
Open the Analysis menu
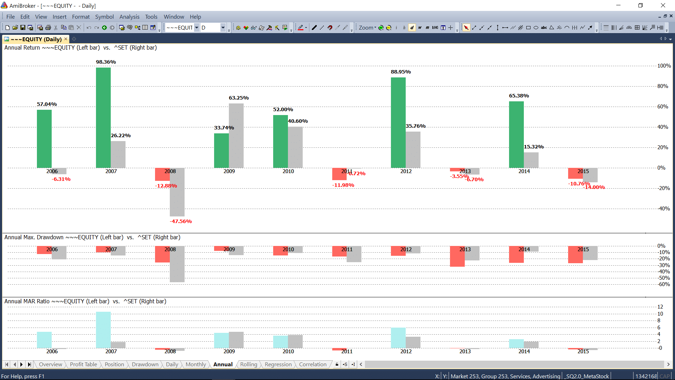tap(129, 17)
